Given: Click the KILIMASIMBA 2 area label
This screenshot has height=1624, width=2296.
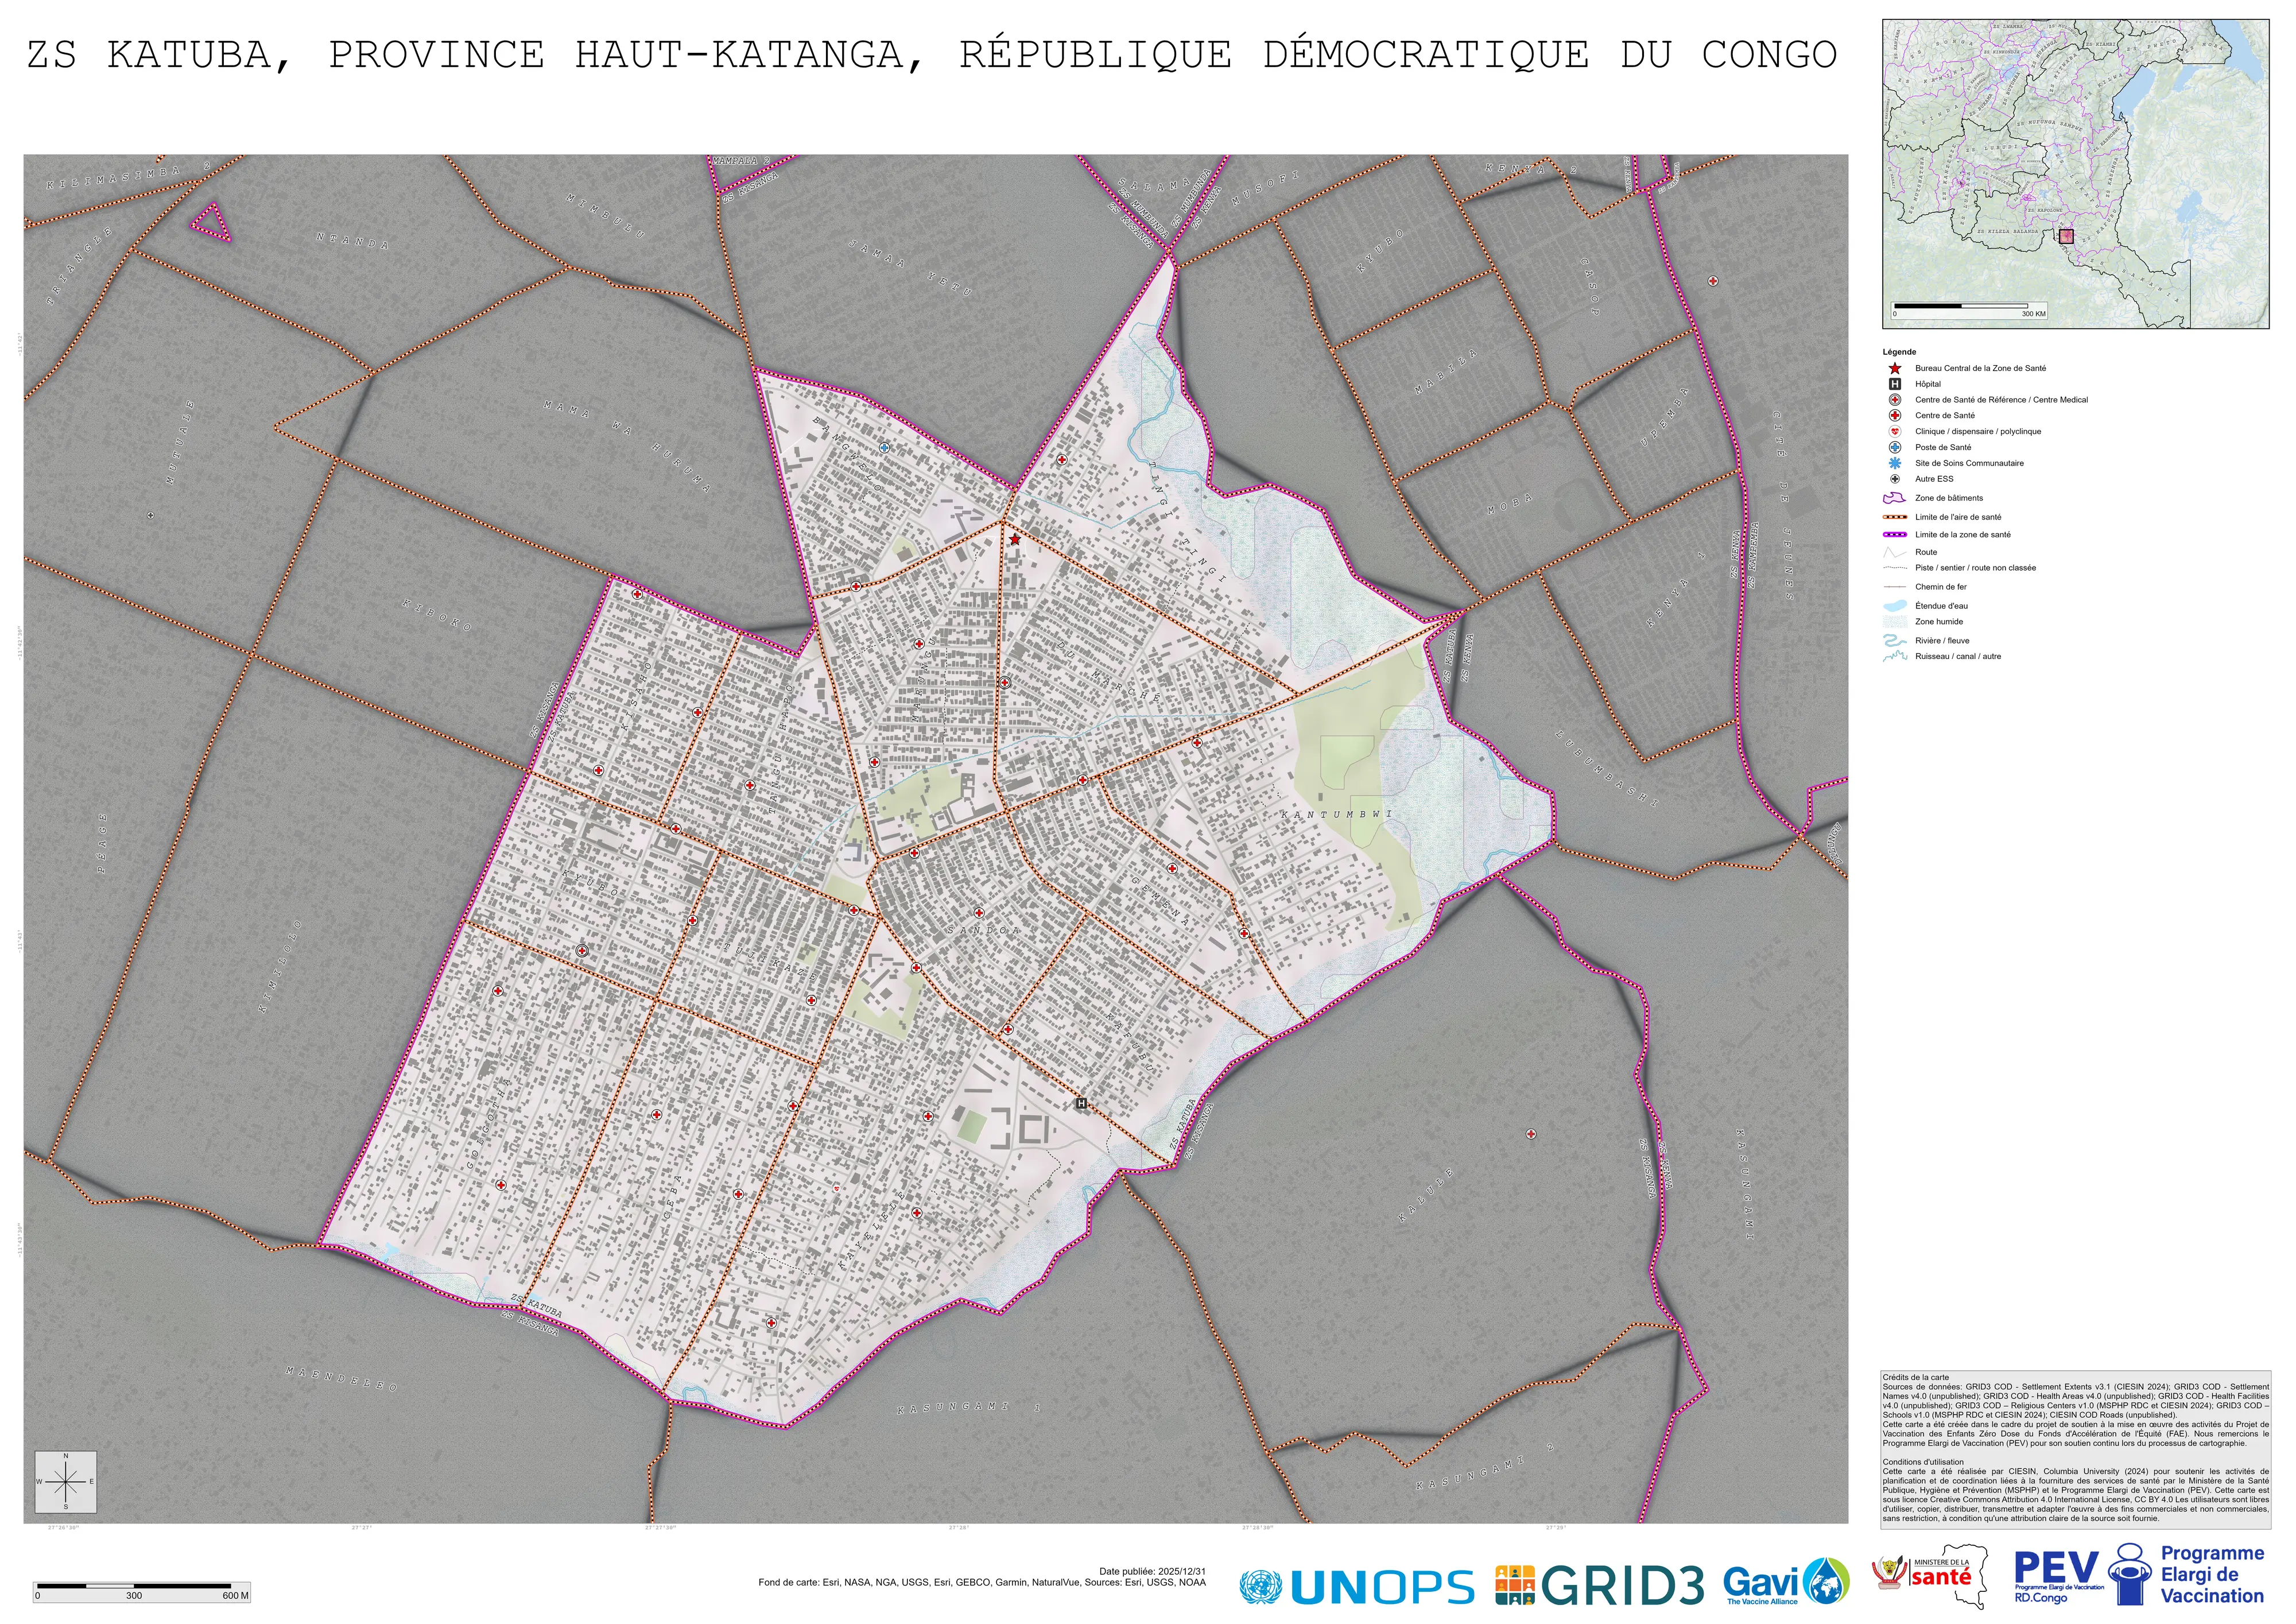Looking at the screenshot, I should [130, 177].
